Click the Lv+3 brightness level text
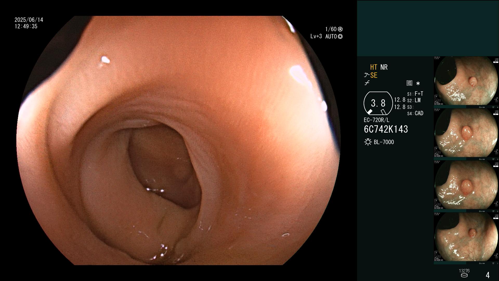 coord(316,36)
